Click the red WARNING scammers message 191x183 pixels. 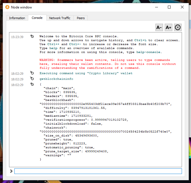coord(108,64)
